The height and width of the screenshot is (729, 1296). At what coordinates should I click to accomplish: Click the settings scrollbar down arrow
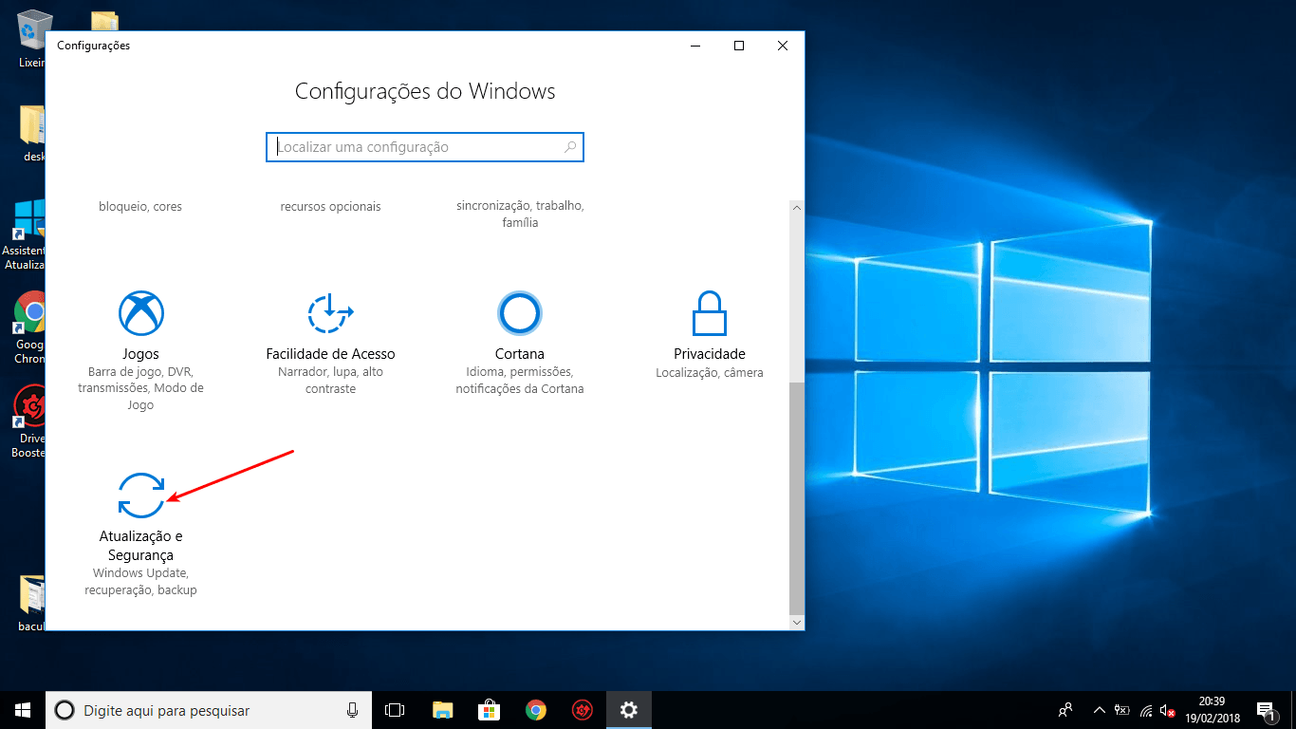796,623
